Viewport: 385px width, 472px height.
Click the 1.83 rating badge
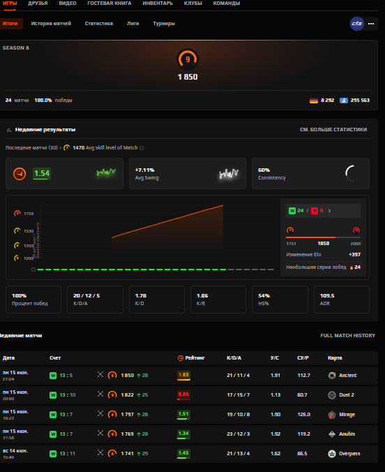[183, 376]
